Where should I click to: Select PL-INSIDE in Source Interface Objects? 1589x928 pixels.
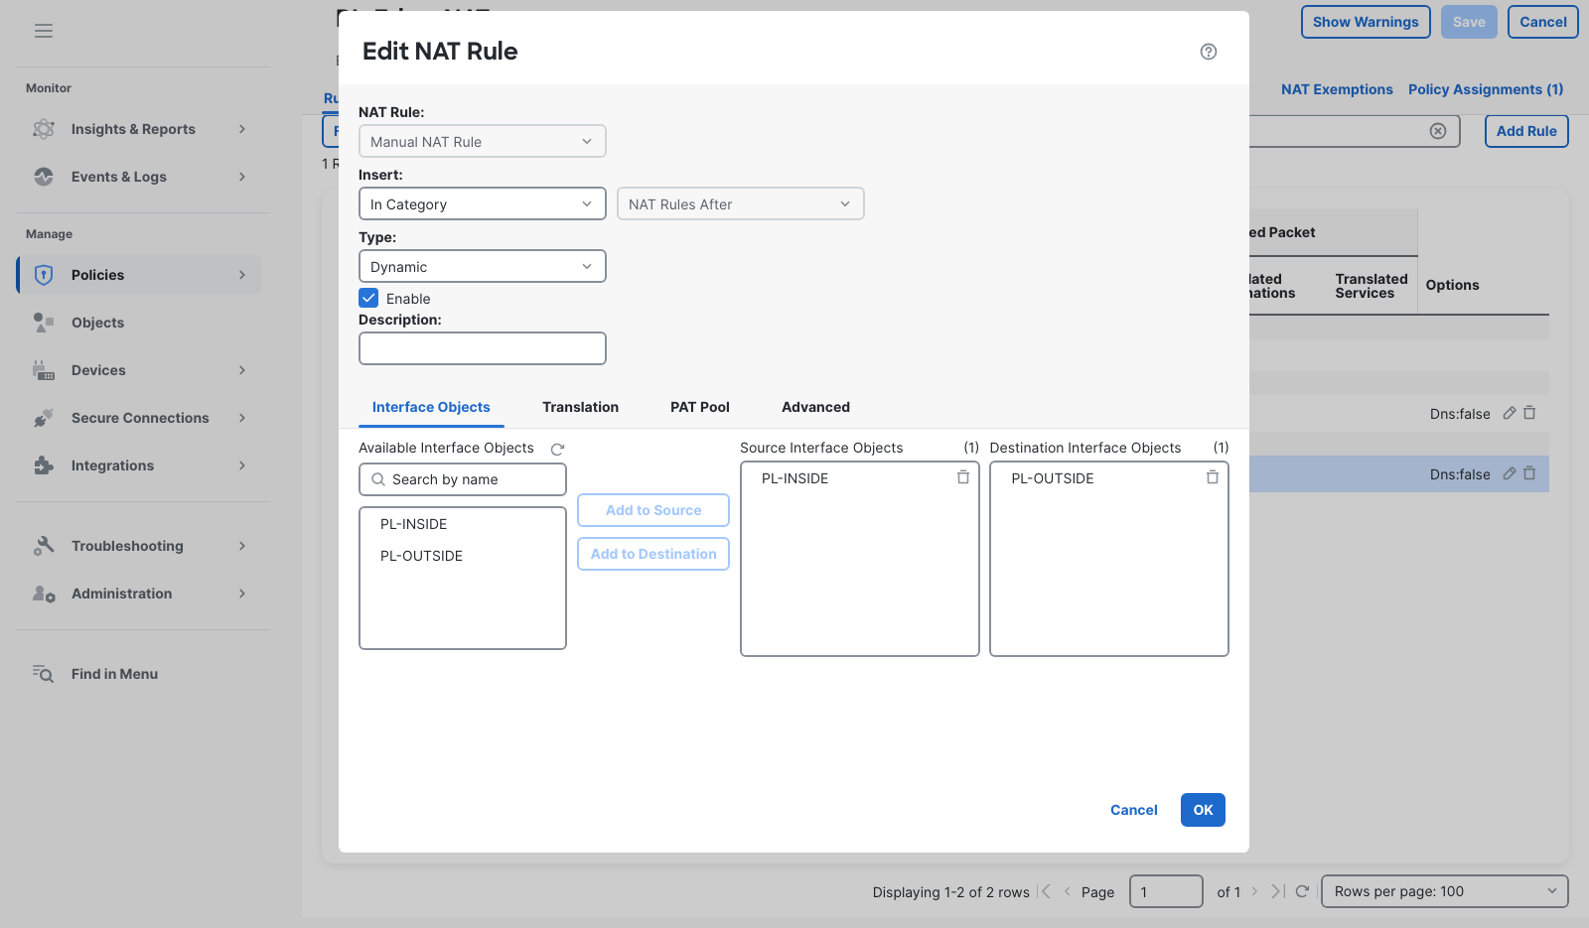(x=795, y=478)
